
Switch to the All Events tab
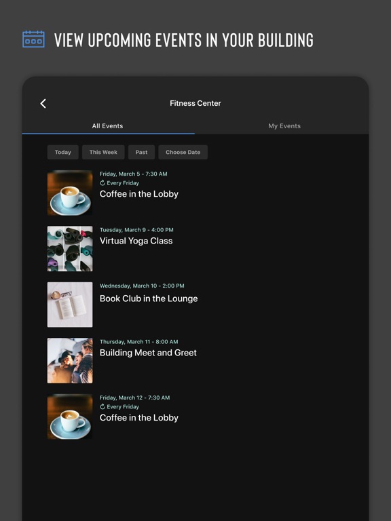(108, 126)
